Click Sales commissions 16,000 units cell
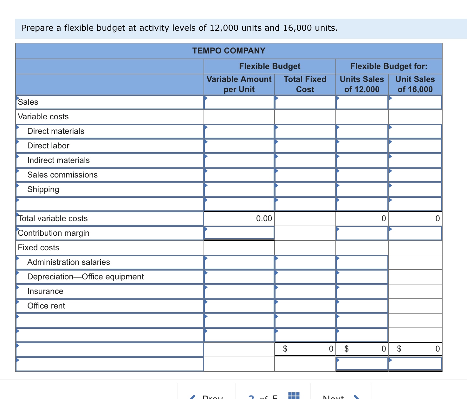This screenshot has height=399, width=467. [415, 175]
